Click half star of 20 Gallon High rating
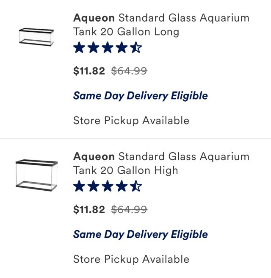 point(136,186)
